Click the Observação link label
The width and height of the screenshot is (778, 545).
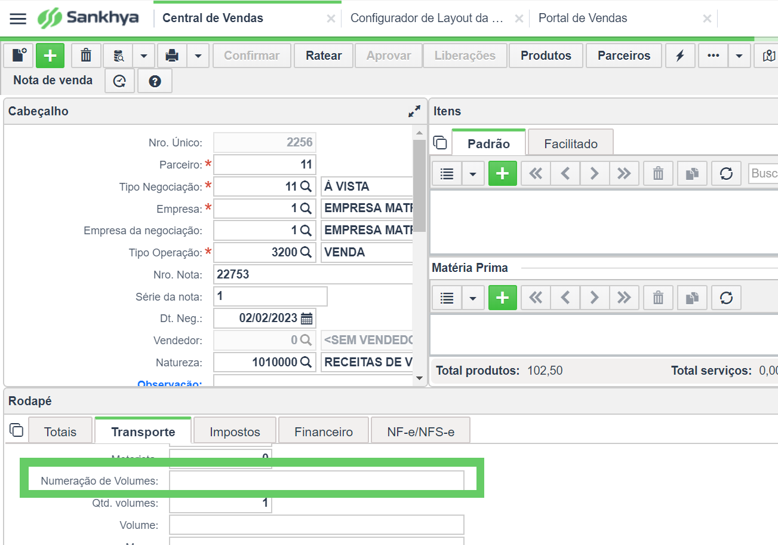point(170,384)
